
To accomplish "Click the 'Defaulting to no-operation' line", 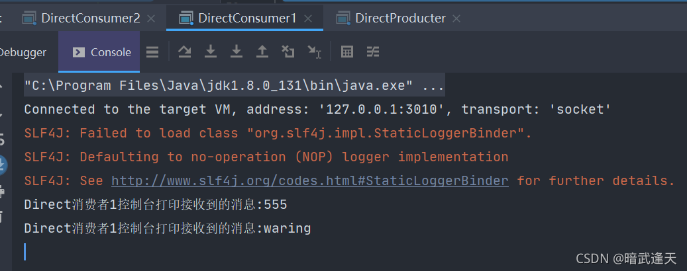I will [x=266, y=157].
